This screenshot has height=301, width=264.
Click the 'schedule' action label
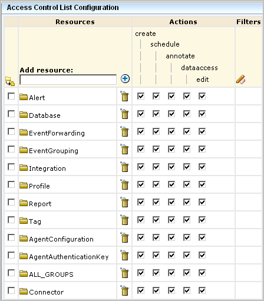[x=165, y=44]
